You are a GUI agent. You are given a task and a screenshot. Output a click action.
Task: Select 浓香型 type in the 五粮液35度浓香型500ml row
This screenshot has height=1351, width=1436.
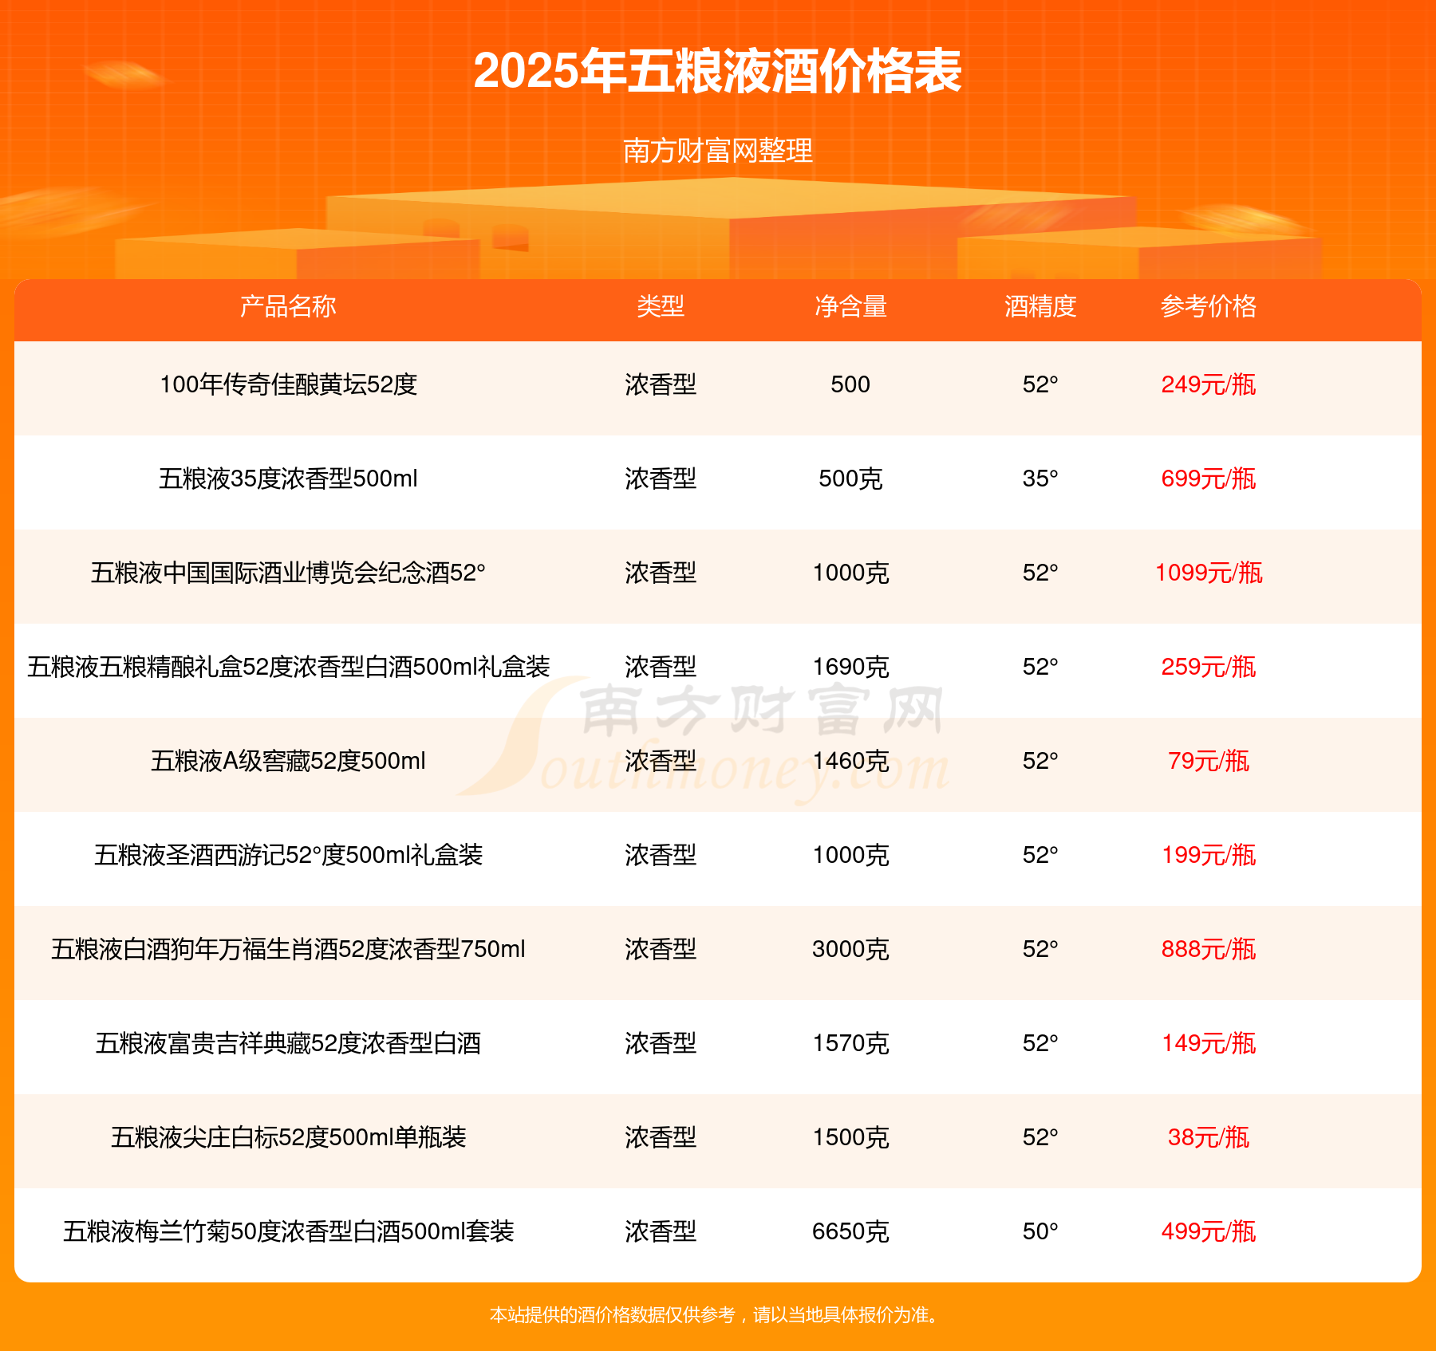[661, 479]
